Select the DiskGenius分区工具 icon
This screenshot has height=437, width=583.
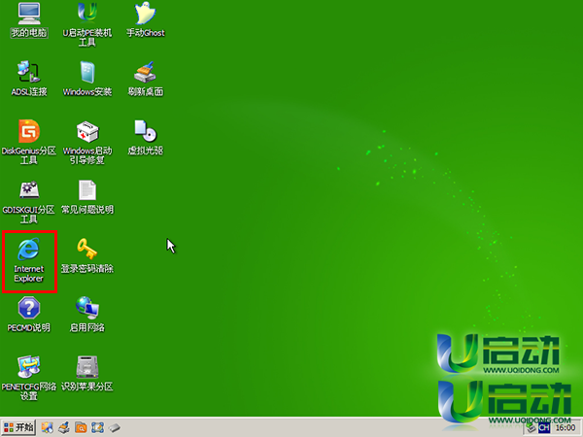29,142
